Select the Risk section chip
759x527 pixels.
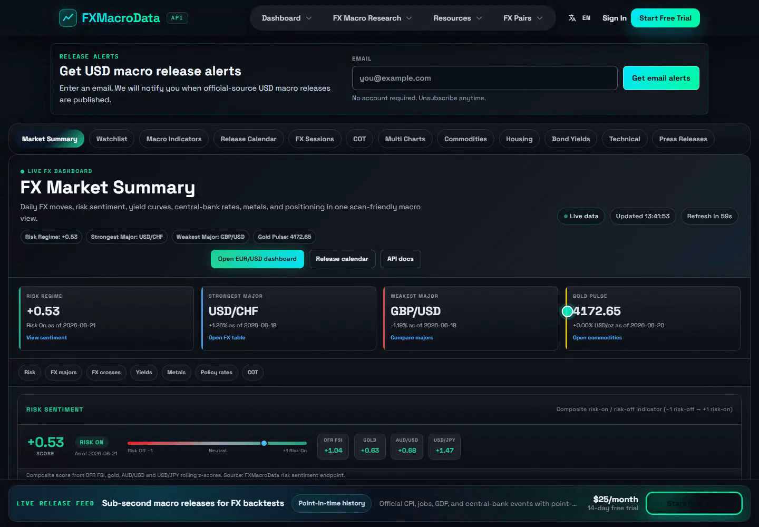tap(30, 373)
